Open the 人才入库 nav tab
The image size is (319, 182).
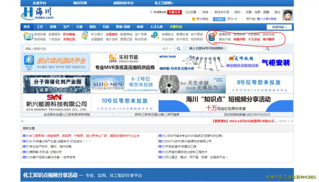(156, 27)
